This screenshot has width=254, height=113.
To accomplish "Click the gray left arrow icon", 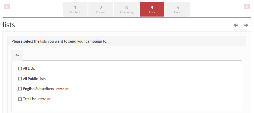I will tap(236, 25).
